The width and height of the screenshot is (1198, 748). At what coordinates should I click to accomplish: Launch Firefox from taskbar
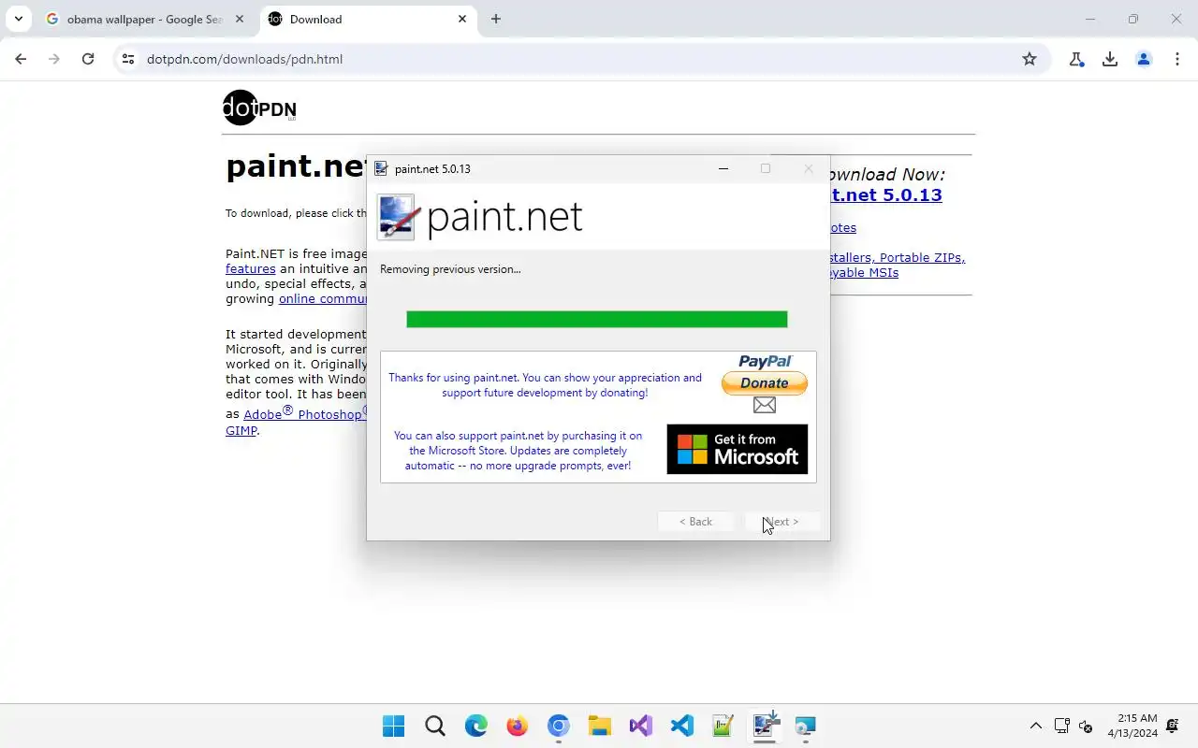point(518,726)
